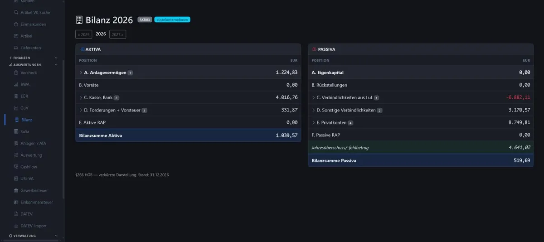Screen dimensions: 544x242
Task: Go to next year 2027 »
Action: (117, 34)
